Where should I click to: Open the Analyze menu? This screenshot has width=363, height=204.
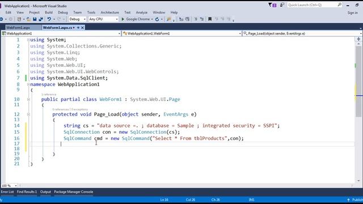coord(141,12)
